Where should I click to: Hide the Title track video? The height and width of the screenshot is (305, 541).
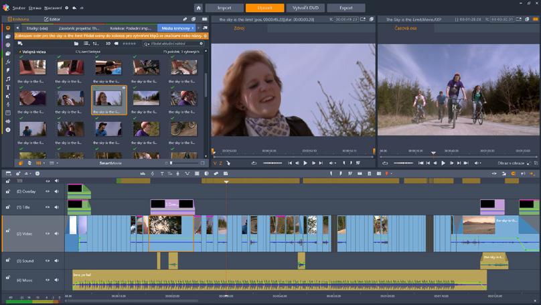tap(48, 207)
